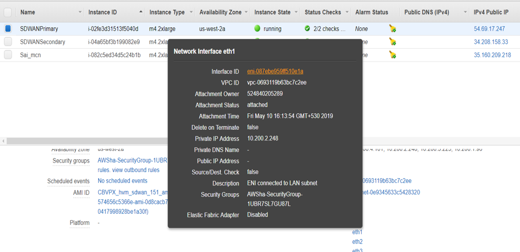Click instance ID i-082c5ed34d5c24b1b
The image size is (520, 252).
coord(114,55)
